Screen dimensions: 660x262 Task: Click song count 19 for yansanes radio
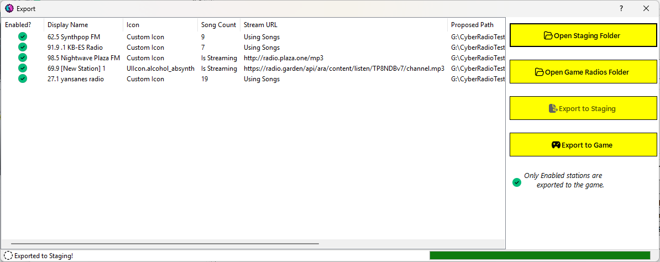pos(205,79)
